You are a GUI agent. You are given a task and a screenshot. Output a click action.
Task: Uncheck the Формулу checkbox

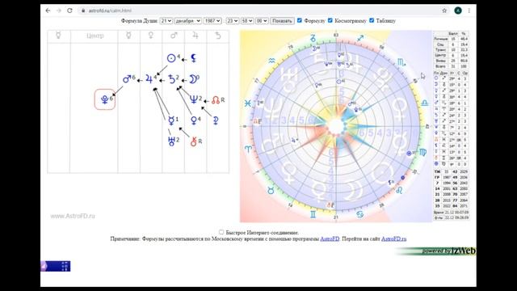(x=300, y=20)
